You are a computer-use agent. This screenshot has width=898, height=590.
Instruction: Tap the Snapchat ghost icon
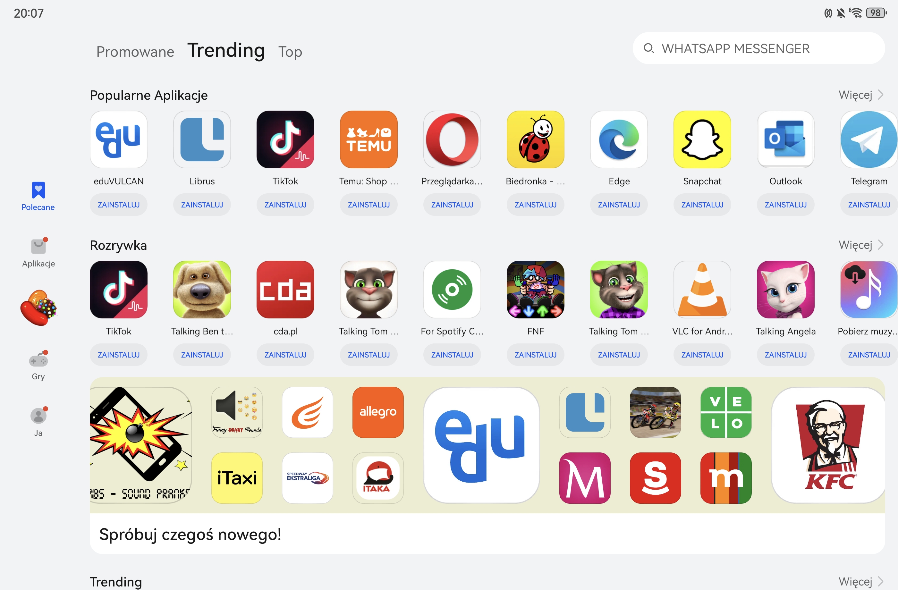702,139
